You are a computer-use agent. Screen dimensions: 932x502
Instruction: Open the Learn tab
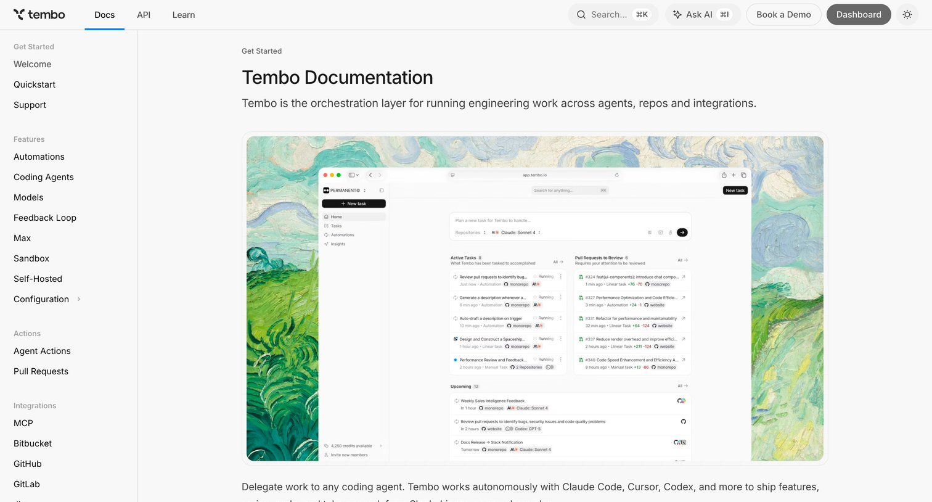184,15
